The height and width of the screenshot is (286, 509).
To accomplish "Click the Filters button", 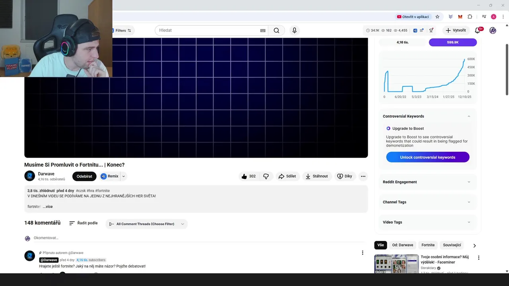I will point(123,31).
